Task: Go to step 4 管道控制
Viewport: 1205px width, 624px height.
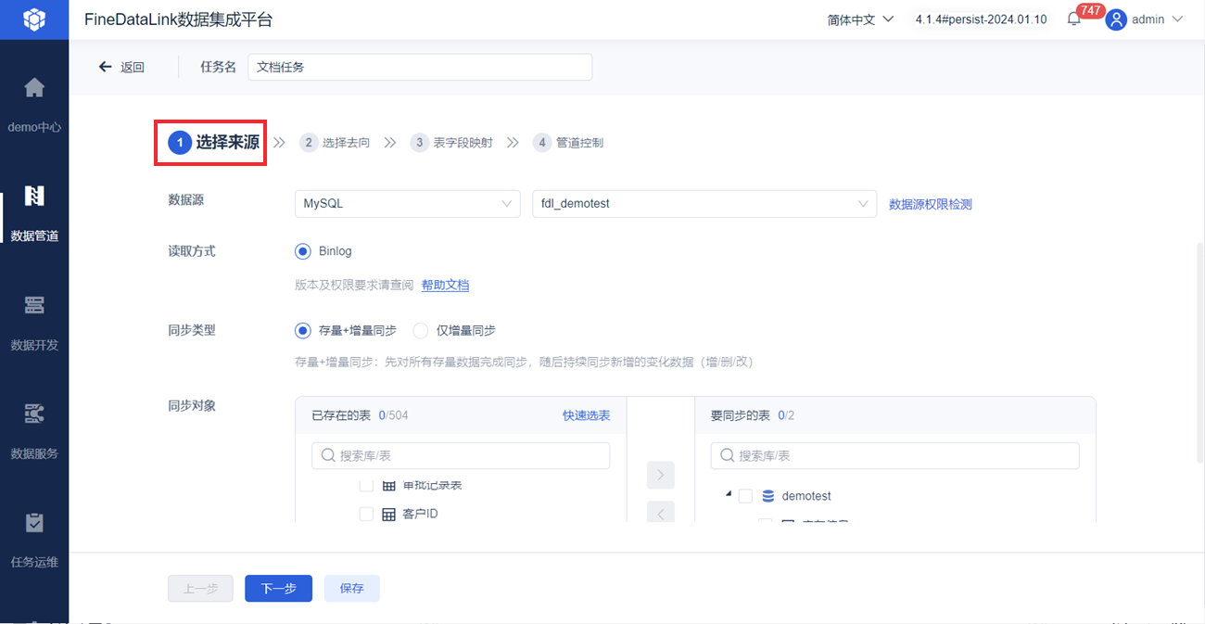Action: (568, 143)
